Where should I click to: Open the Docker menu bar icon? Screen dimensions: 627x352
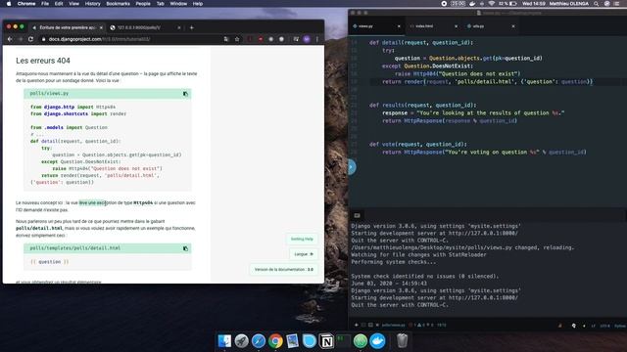coord(472,4)
